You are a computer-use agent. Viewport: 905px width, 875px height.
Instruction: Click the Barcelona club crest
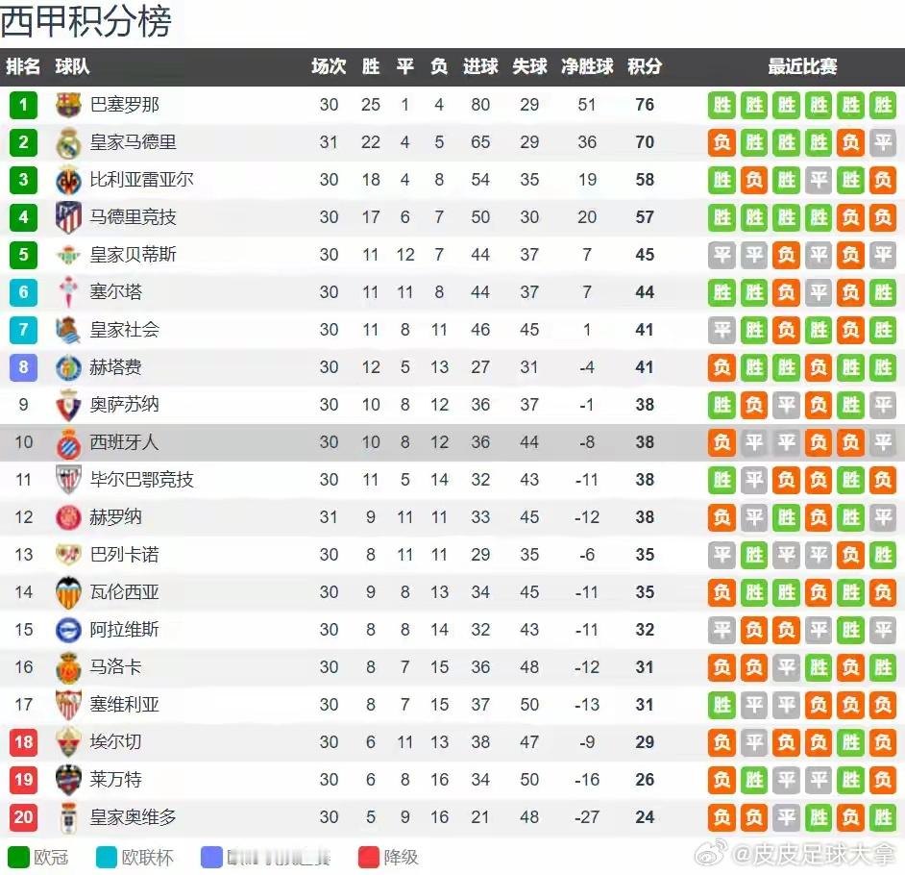[68, 105]
